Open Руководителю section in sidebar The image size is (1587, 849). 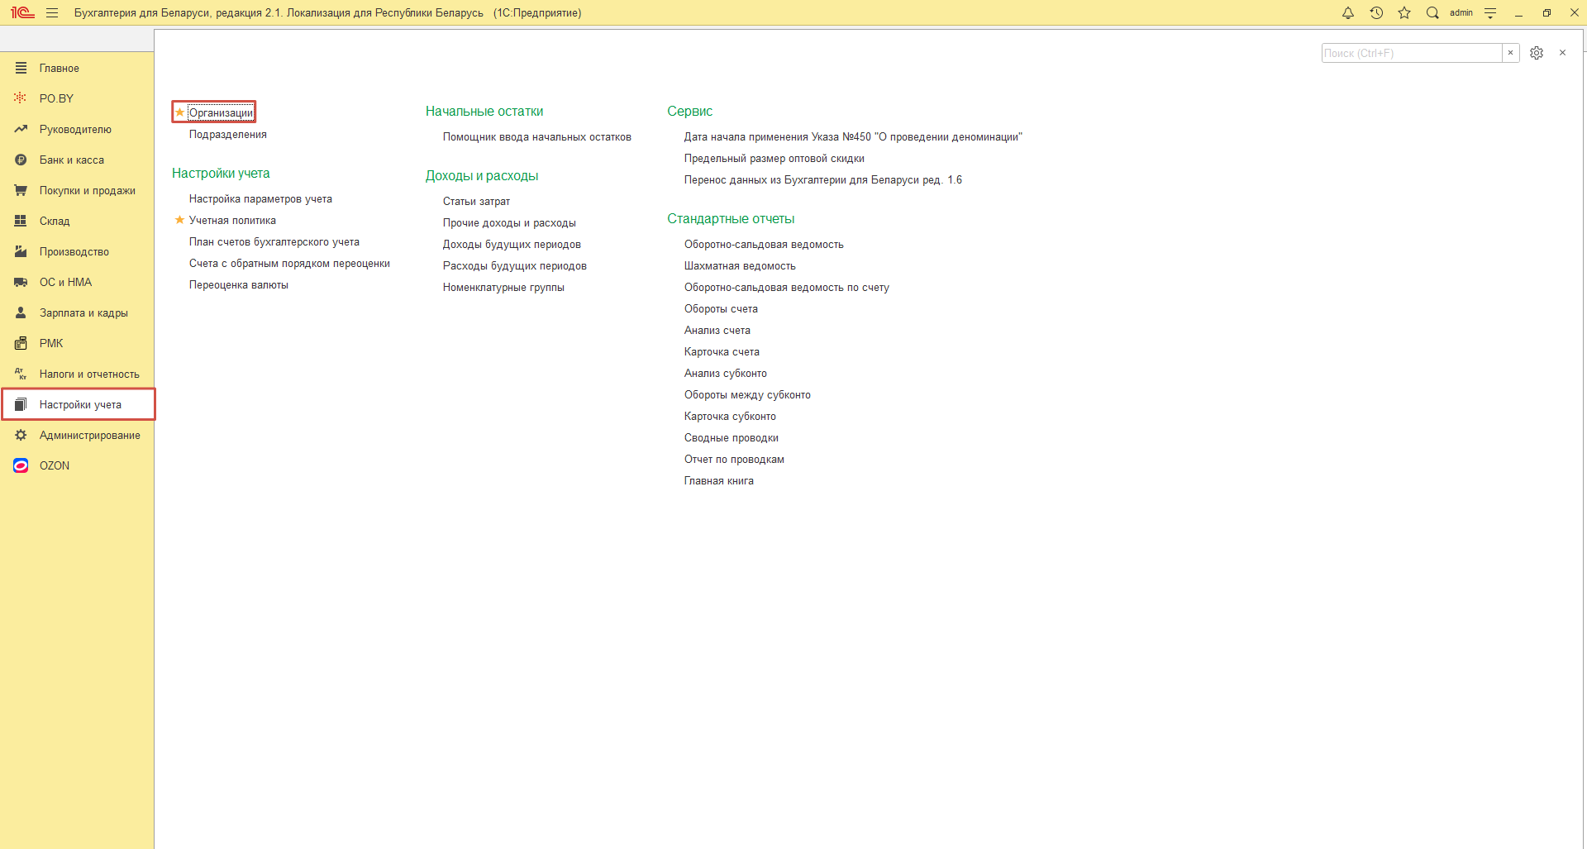pyautogui.click(x=77, y=129)
